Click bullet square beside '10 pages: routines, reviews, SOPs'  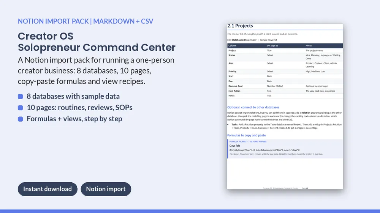pos(21,108)
